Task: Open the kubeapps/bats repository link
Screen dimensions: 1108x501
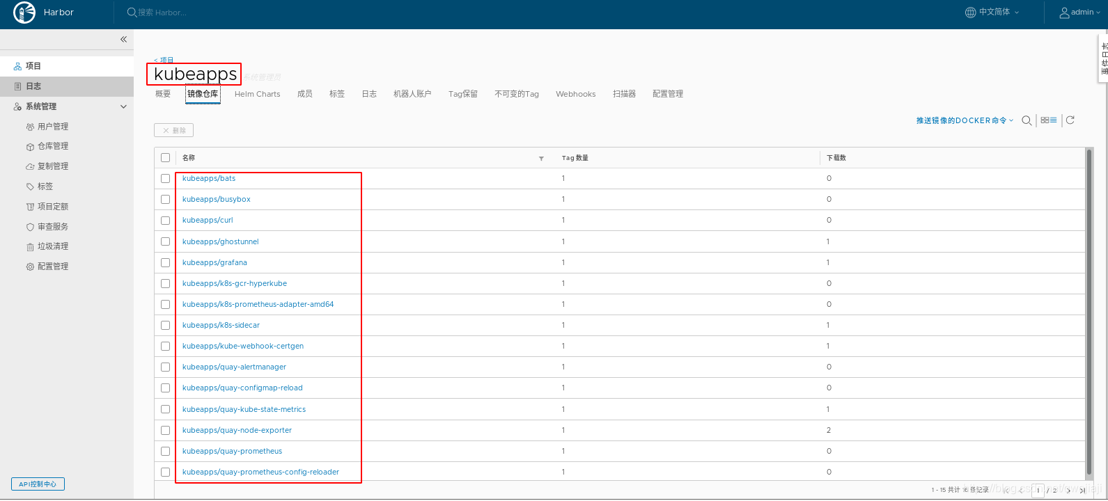Action: (209, 179)
